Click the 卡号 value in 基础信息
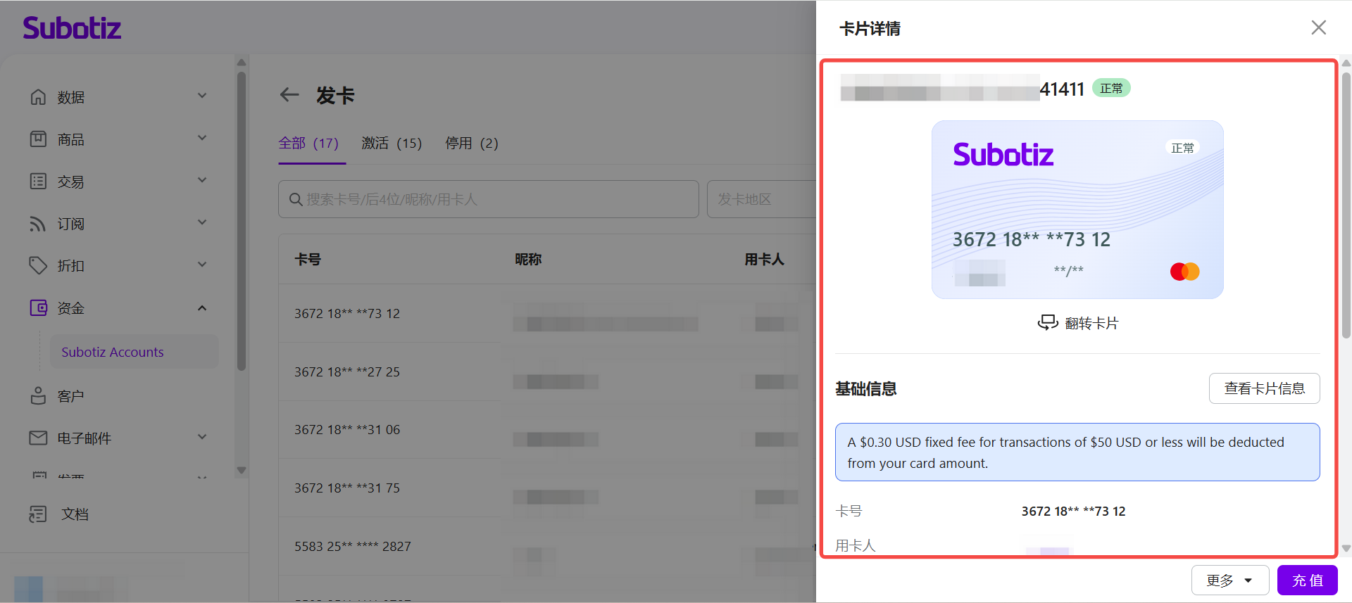1352x603 pixels. pyautogui.click(x=1074, y=512)
